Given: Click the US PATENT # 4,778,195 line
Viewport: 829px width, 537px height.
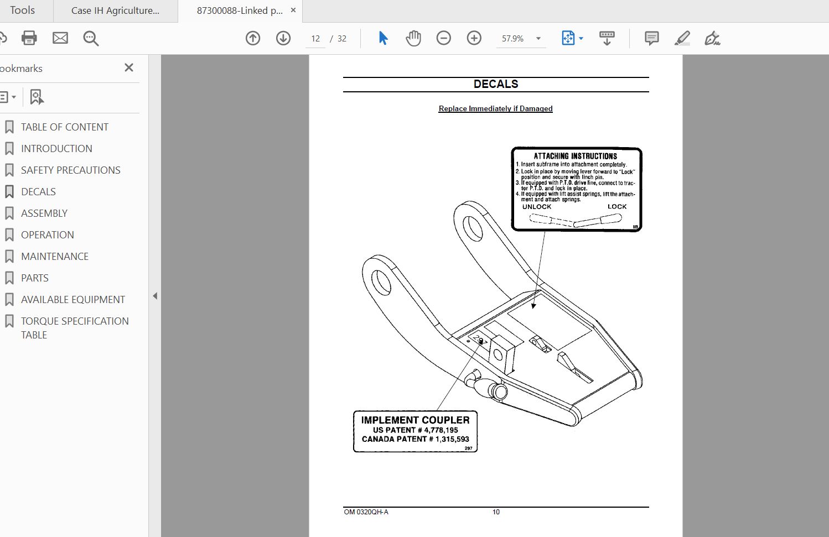Looking at the screenshot, I should click(x=416, y=430).
